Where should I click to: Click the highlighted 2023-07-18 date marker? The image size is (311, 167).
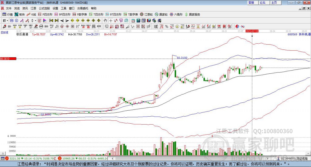pyautogui.click(x=252, y=31)
